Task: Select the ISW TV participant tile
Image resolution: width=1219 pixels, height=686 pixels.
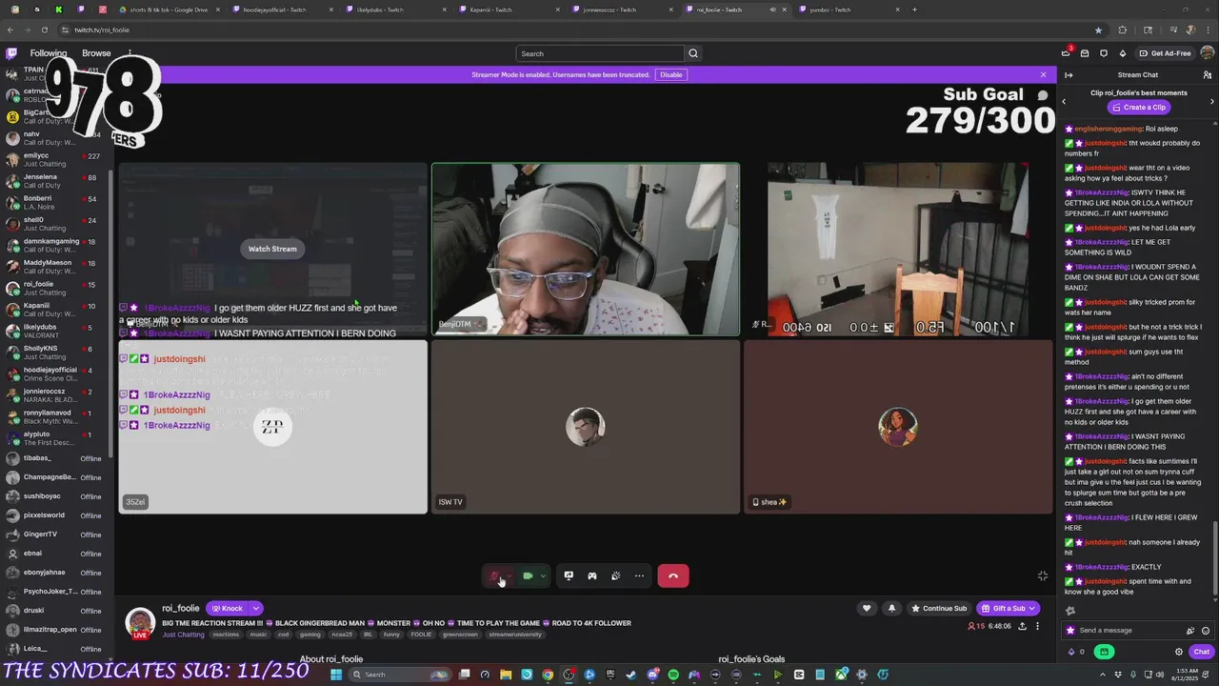Action: (x=586, y=427)
